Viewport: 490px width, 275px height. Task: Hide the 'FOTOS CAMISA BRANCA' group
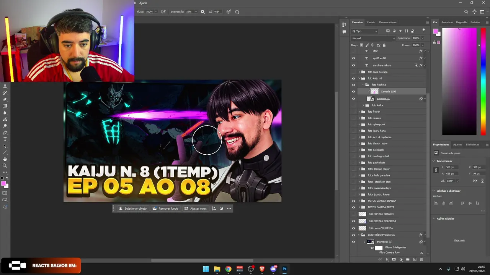point(353,201)
